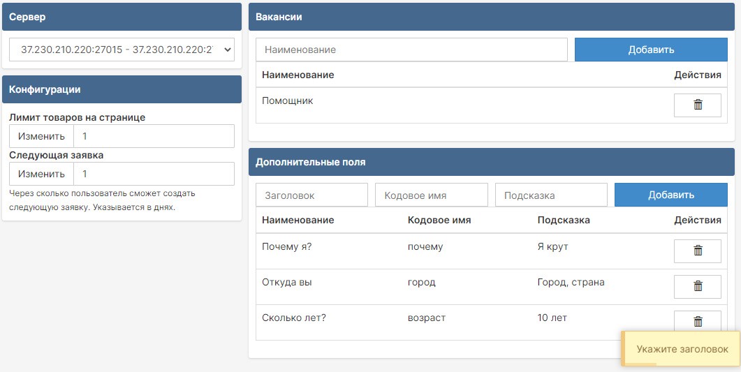Click the Заголовок text field
This screenshot has width=741, height=372.
tap(311, 195)
